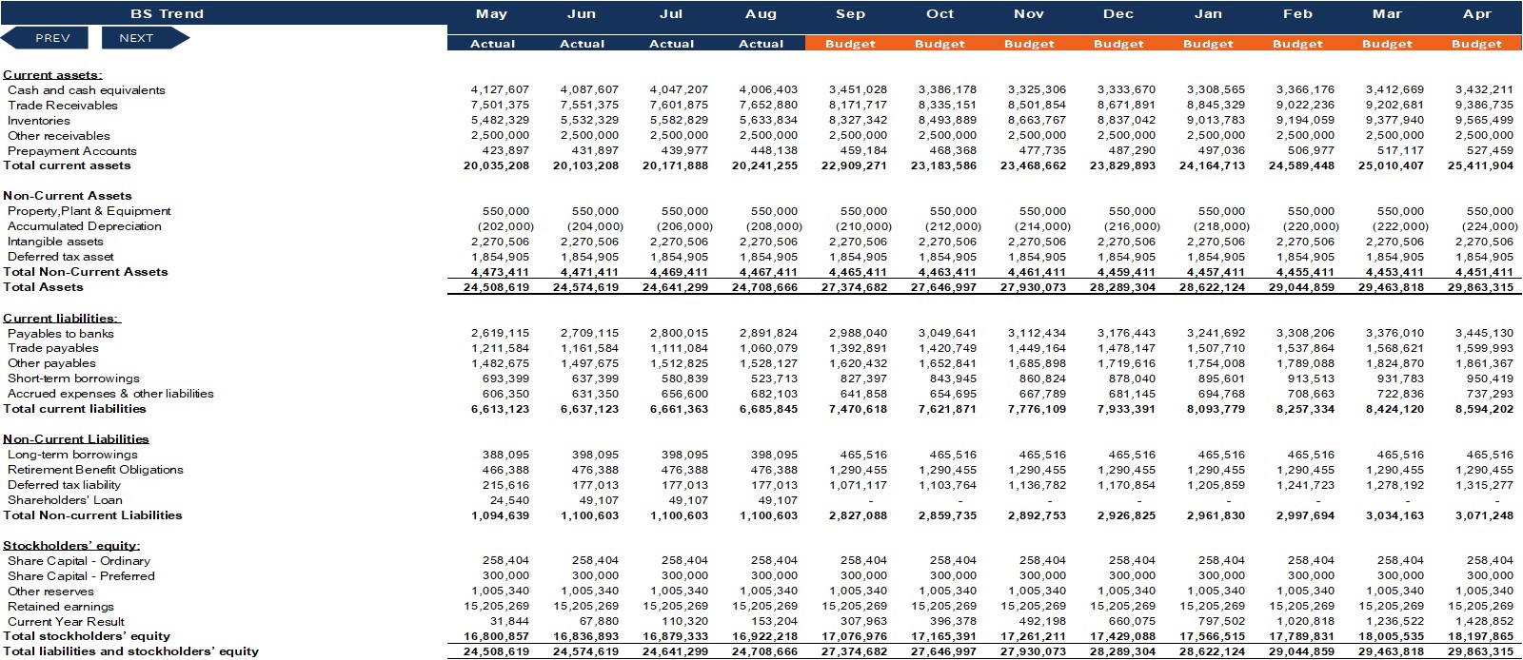Select the BS Trend title header
The image size is (1523, 660).
pyautogui.click(x=168, y=13)
